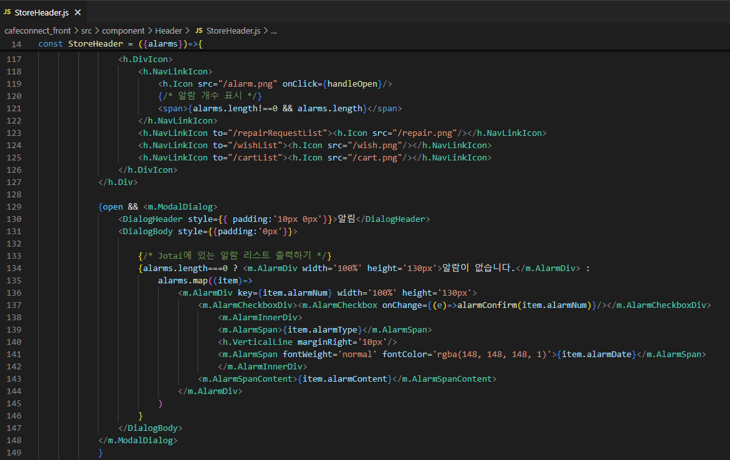The height and width of the screenshot is (460, 730).
Task: Jump to sticky line const StoreHeader
Action: click(x=120, y=44)
